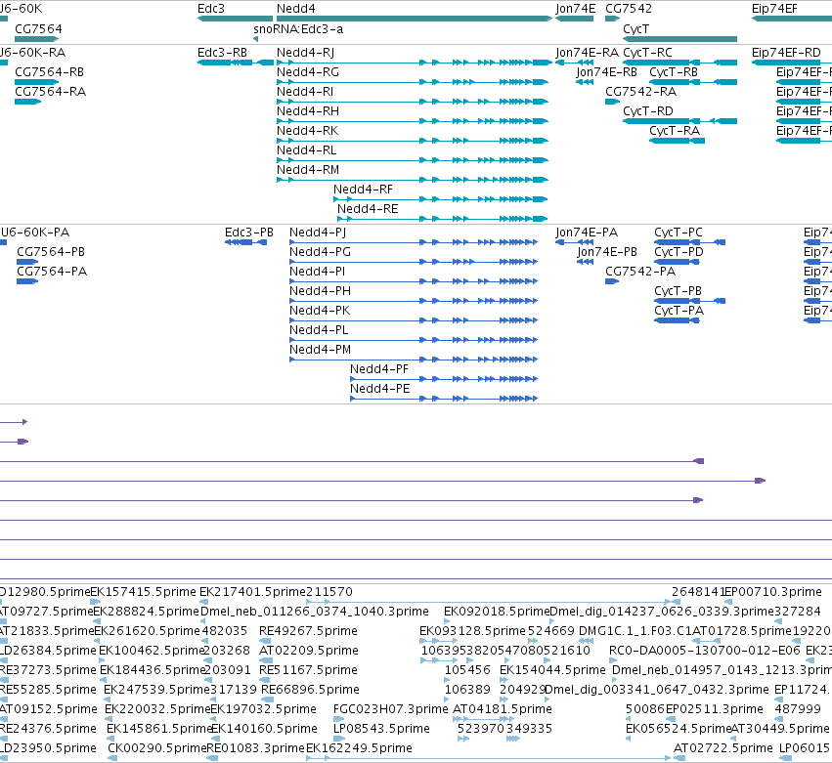Viewport: 832px width, 763px height.
Task: Click the Nedd4 gene label in the top gene track
Action: (295, 9)
